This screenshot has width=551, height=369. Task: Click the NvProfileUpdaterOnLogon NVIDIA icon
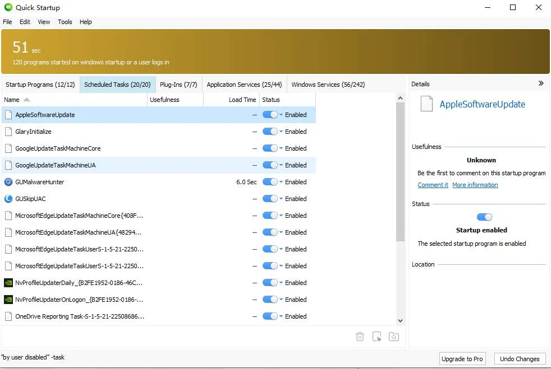(8, 300)
